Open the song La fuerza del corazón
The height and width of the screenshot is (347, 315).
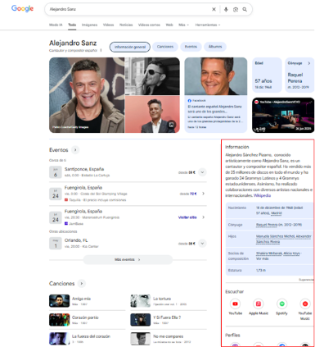(x=87, y=339)
